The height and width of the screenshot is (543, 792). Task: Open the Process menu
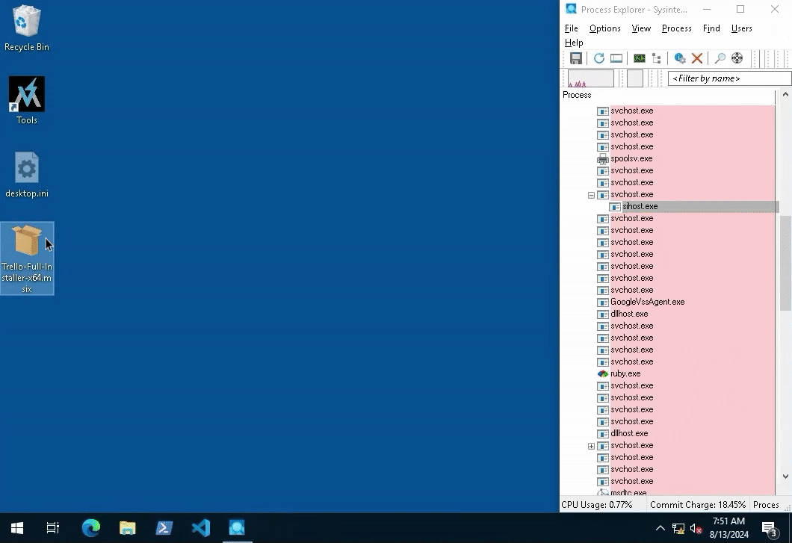[676, 28]
